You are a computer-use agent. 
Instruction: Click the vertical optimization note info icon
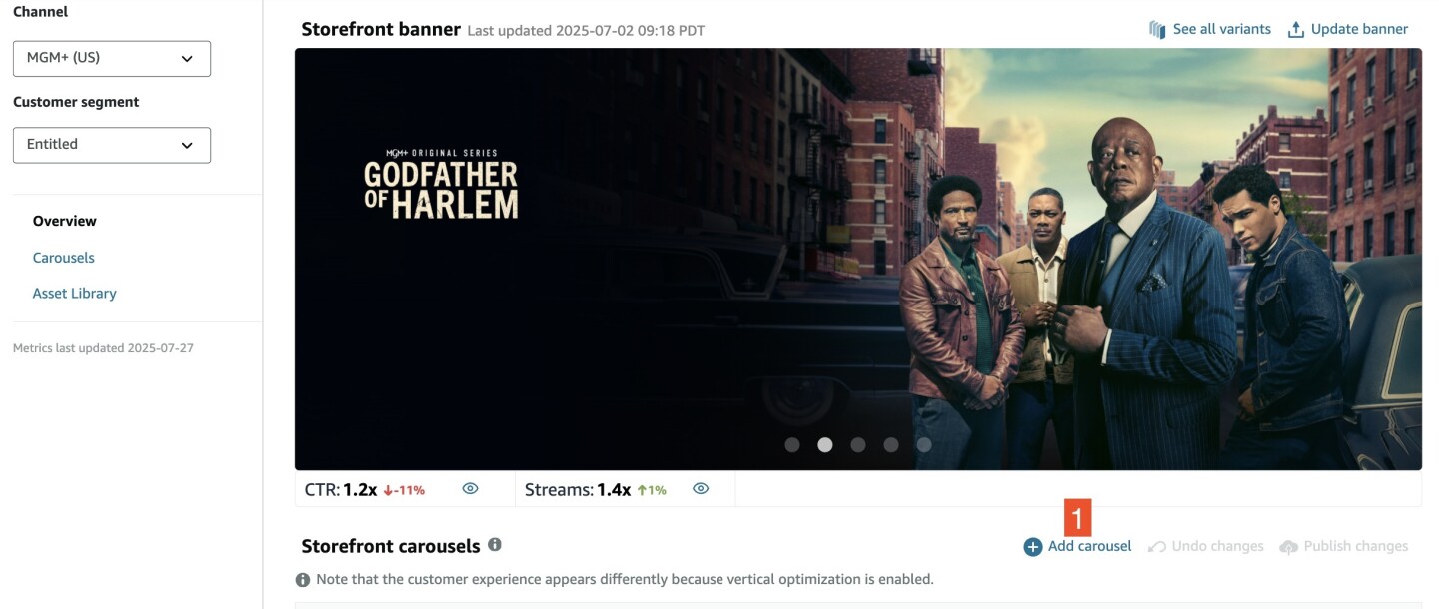click(303, 580)
